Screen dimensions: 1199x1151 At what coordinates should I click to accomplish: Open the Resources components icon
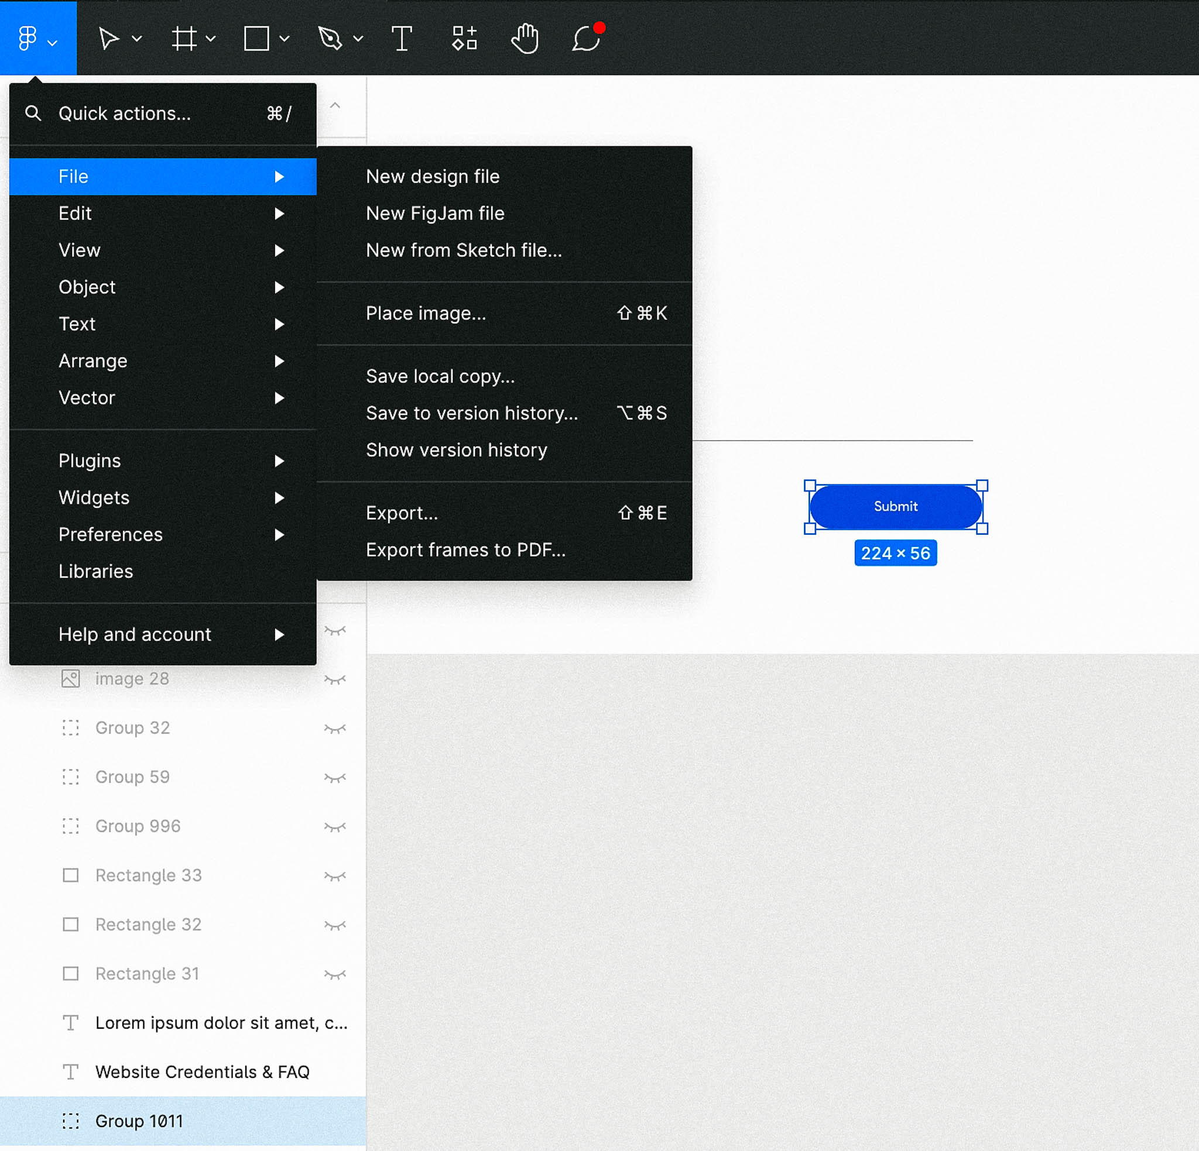[x=464, y=39]
